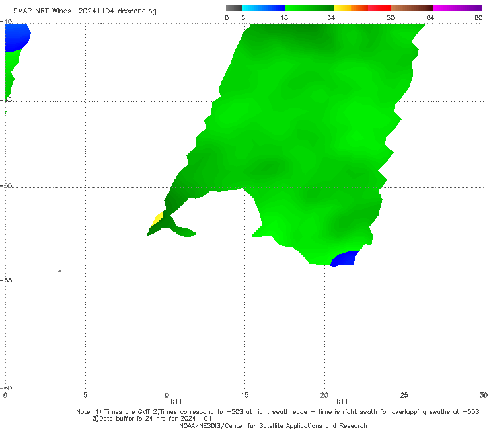Click the NOAA/NESDIS credit line

pos(273,426)
